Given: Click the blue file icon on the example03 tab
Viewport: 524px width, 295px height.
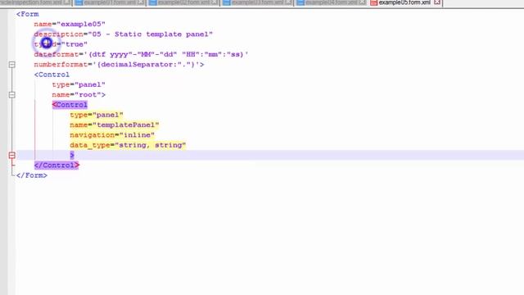Looking at the screenshot, I should pyautogui.click(x=227, y=2).
